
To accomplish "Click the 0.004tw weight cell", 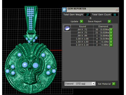I will 105,36.
